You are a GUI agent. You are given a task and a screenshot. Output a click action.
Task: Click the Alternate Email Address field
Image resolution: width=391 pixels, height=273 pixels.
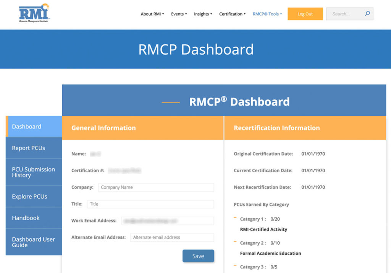point(172,237)
